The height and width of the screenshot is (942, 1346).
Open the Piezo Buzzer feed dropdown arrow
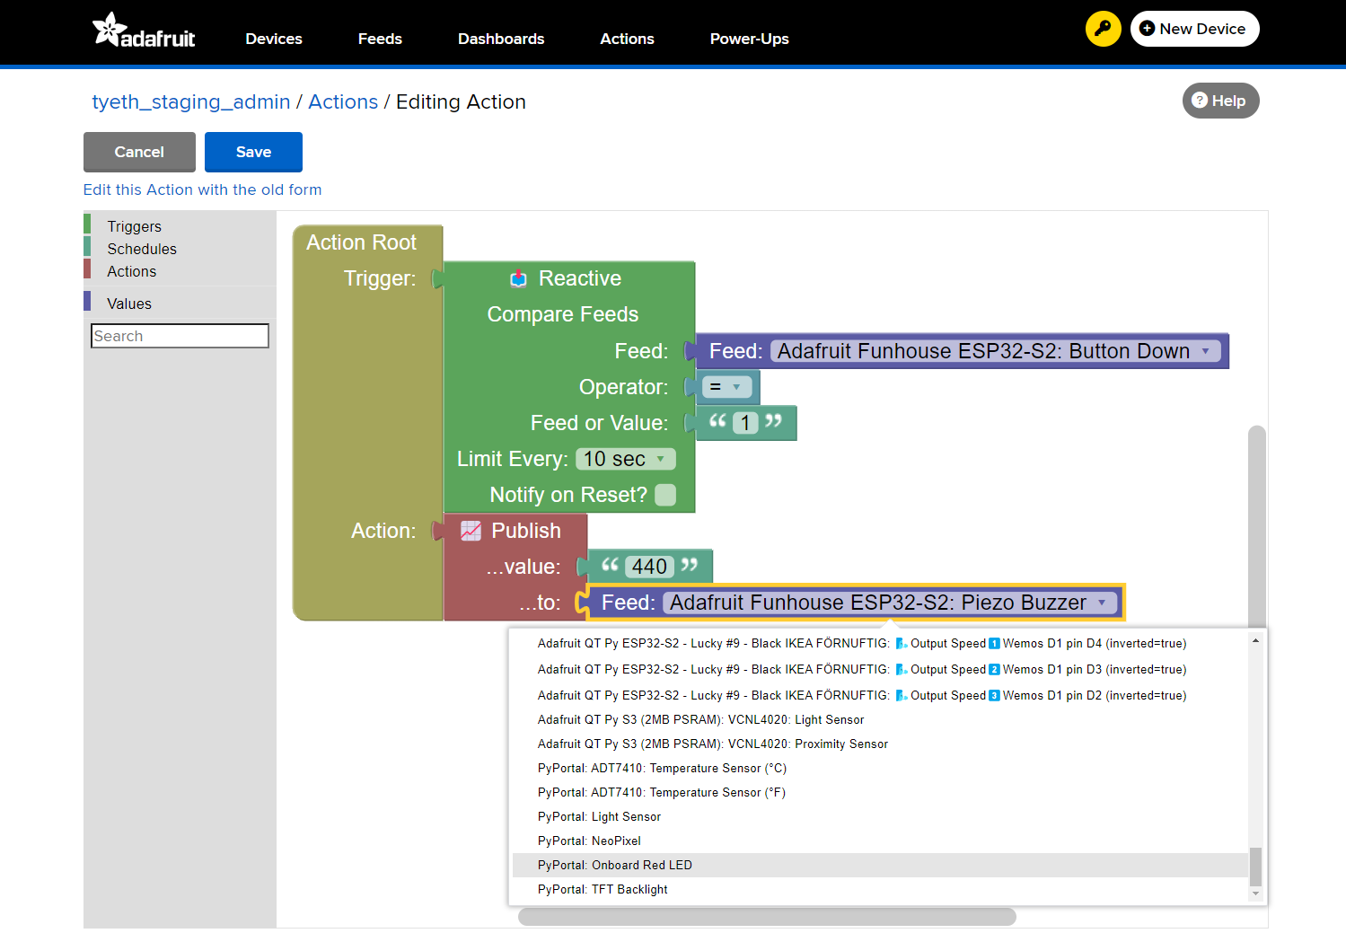click(x=1102, y=603)
